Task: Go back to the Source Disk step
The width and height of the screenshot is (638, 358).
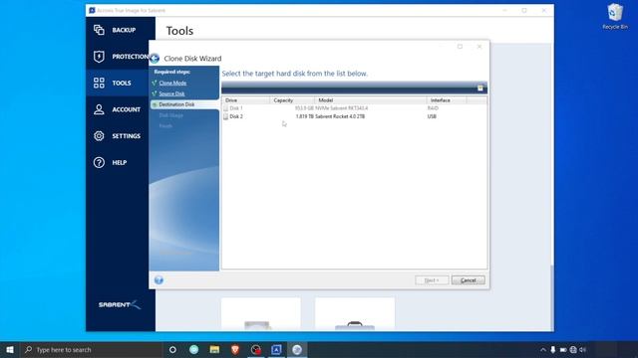Action: (171, 93)
